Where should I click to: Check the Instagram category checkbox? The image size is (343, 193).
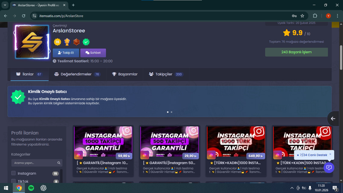pyautogui.click(x=13, y=173)
